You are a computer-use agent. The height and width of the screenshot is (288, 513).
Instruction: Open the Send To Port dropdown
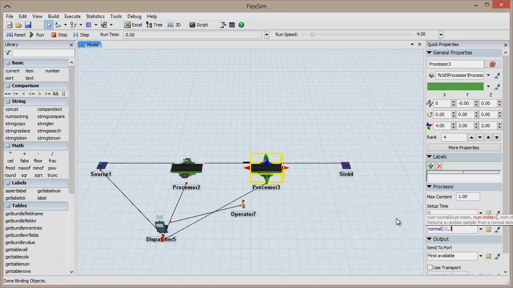coord(481,256)
